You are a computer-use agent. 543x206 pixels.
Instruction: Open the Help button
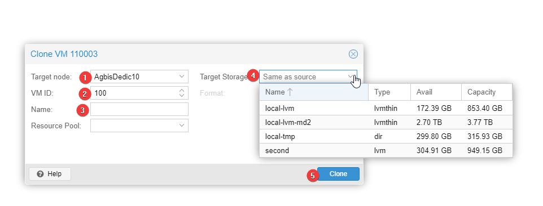click(50, 174)
